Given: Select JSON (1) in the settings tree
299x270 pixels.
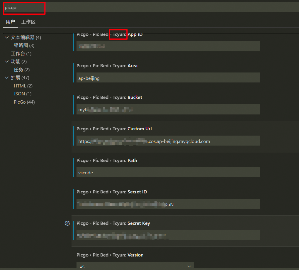Looking at the screenshot, I should (x=23, y=94).
